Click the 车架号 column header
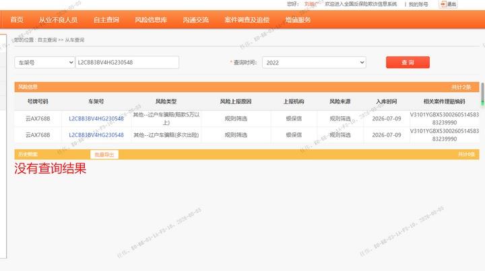485x271 pixels. (x=96, y=102)
